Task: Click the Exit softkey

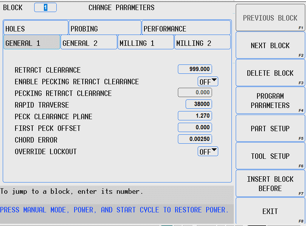Action: pos(270,211)
